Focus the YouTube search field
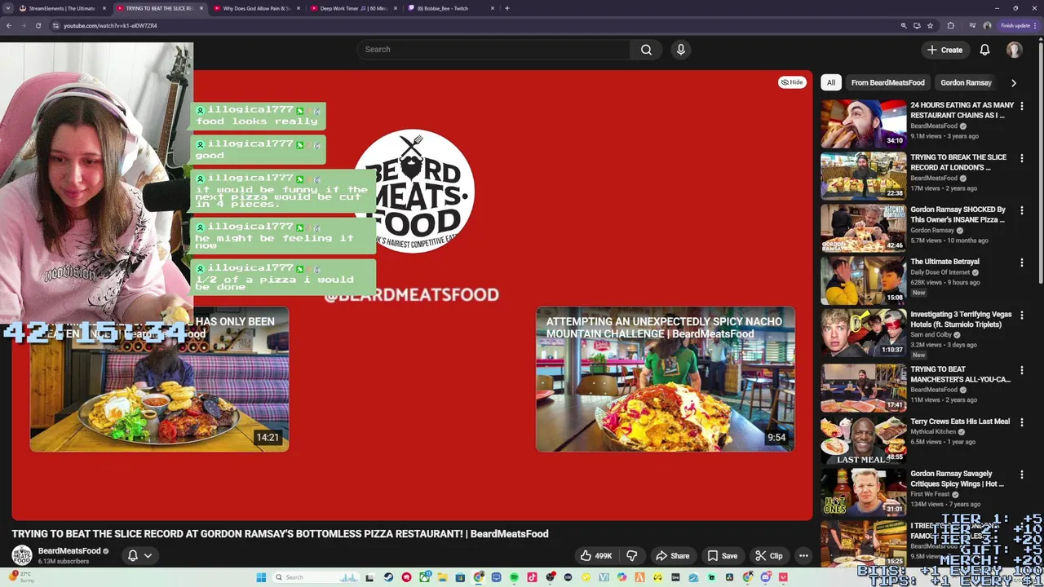 [x=493, y=50]
